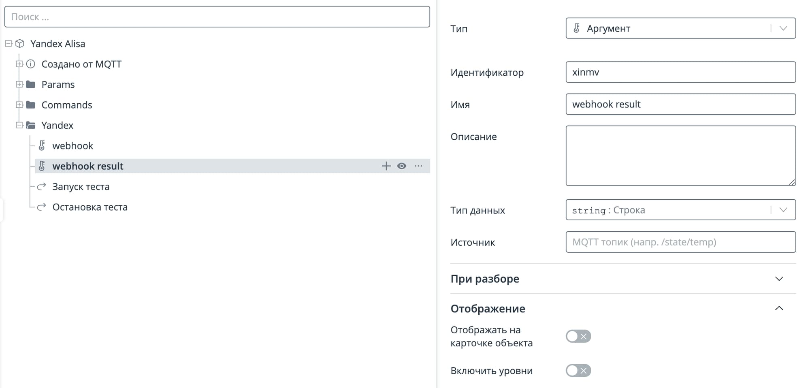Click the arrow icon beside Остановка теста
810x388 pixels.
[x=41, y=207]
